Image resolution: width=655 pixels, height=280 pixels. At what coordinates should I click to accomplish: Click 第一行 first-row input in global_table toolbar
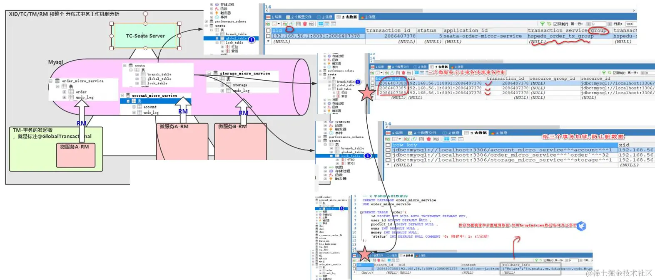tap(599, 24)
